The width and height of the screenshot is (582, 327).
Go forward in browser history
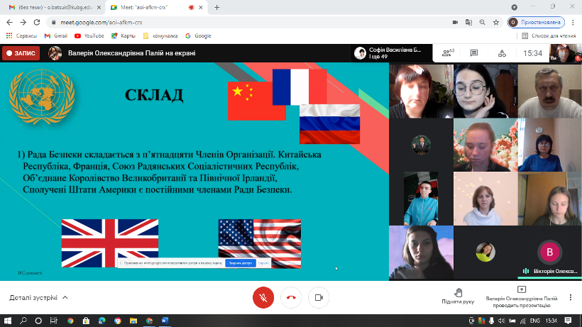(23, 22)
